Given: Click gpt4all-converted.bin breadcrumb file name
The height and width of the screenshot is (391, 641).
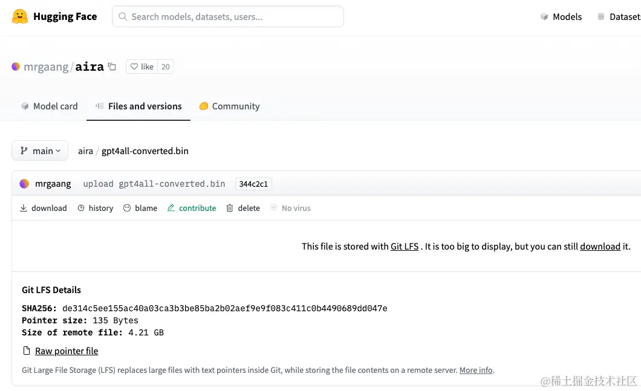Looking at the screenshot, I should (145, 151).
